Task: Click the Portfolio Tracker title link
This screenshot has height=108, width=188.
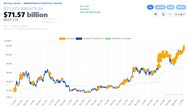Action: (51, 3)
